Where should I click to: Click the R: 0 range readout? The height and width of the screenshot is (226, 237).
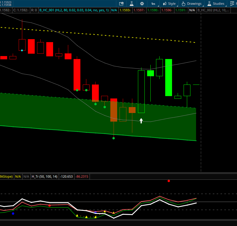tap(34, 10)
